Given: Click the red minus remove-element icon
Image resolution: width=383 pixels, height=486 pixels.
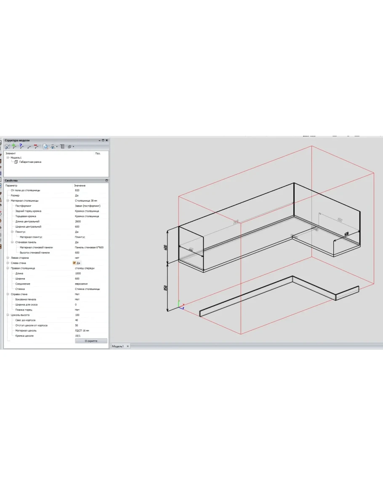Looking at the screenshot, I should [x=36, y=146].
